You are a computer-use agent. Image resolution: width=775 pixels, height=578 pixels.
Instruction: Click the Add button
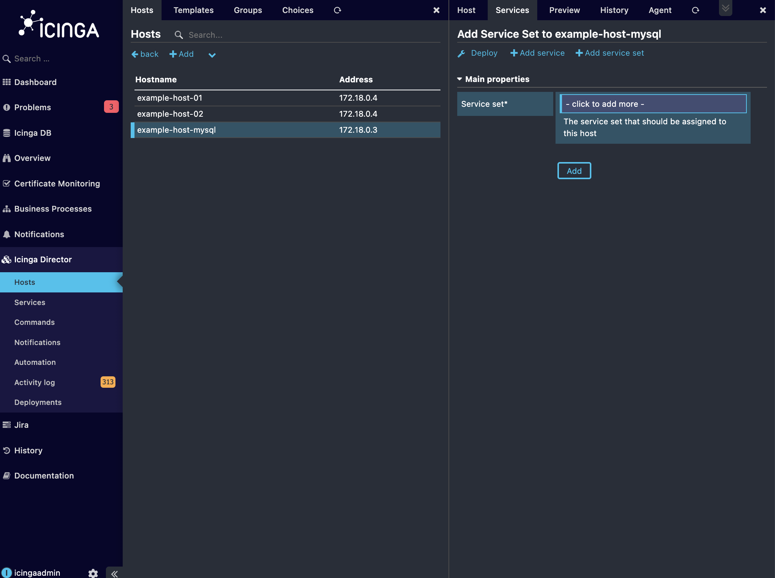click(574, 170)
